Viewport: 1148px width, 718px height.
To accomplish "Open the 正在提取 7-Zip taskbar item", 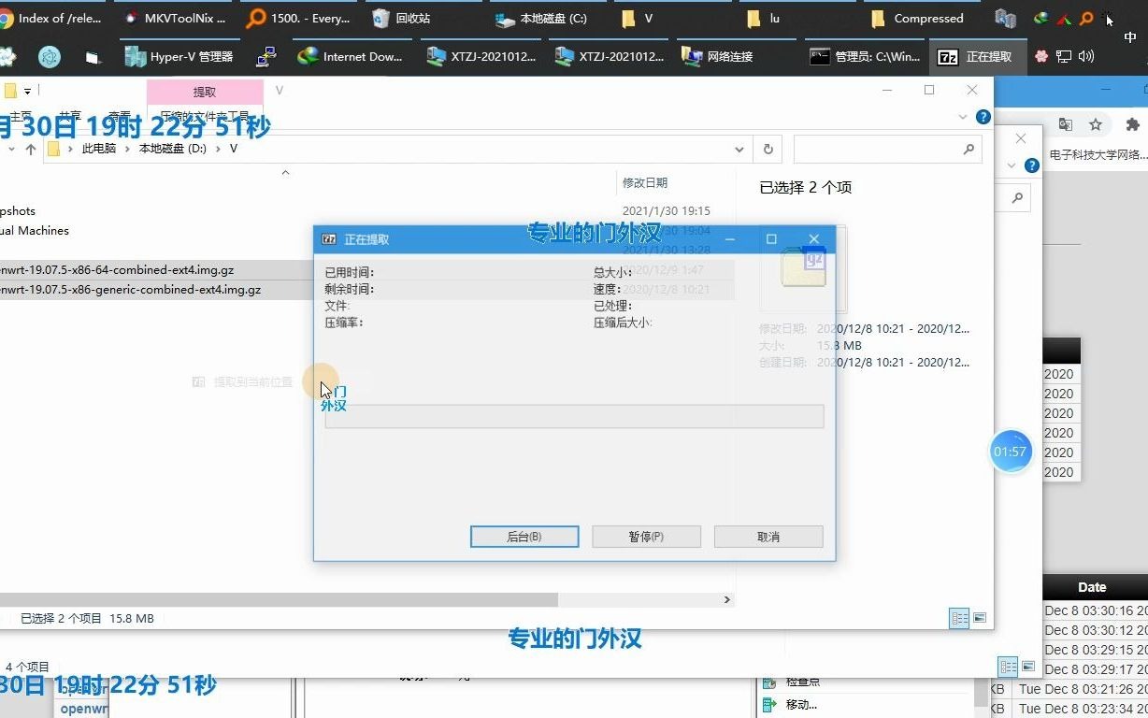I will (x=976, y=57).
